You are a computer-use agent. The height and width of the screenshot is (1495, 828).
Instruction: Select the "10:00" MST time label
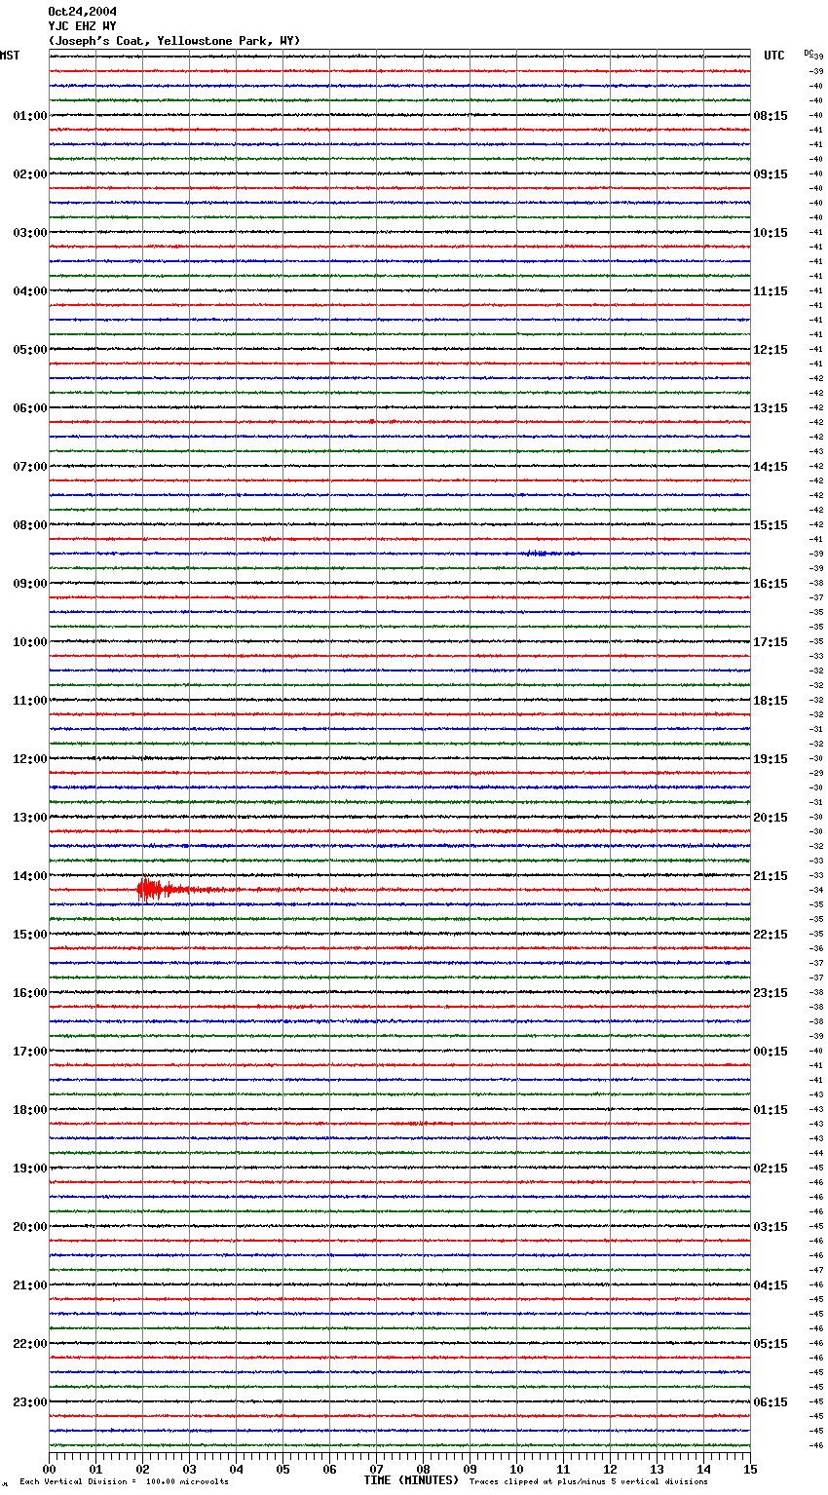point(30,642)
